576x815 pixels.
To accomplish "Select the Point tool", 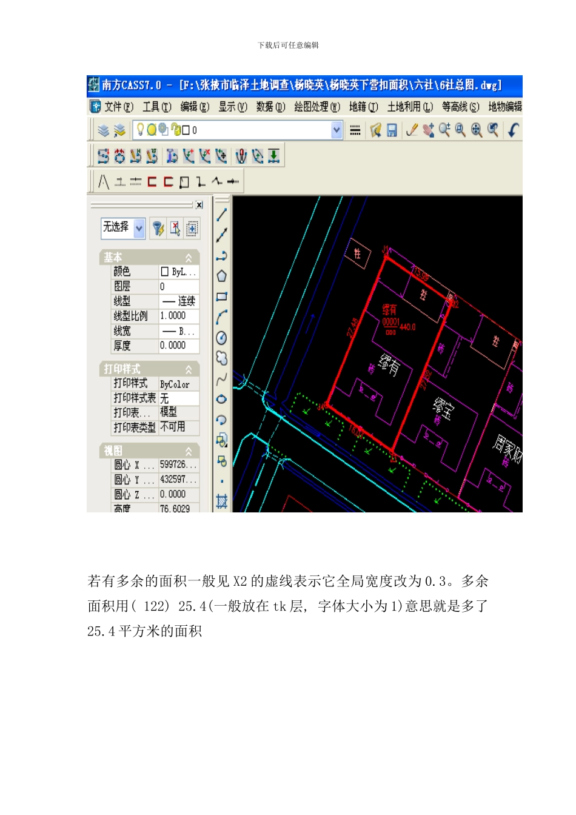I will coord(222,481).
